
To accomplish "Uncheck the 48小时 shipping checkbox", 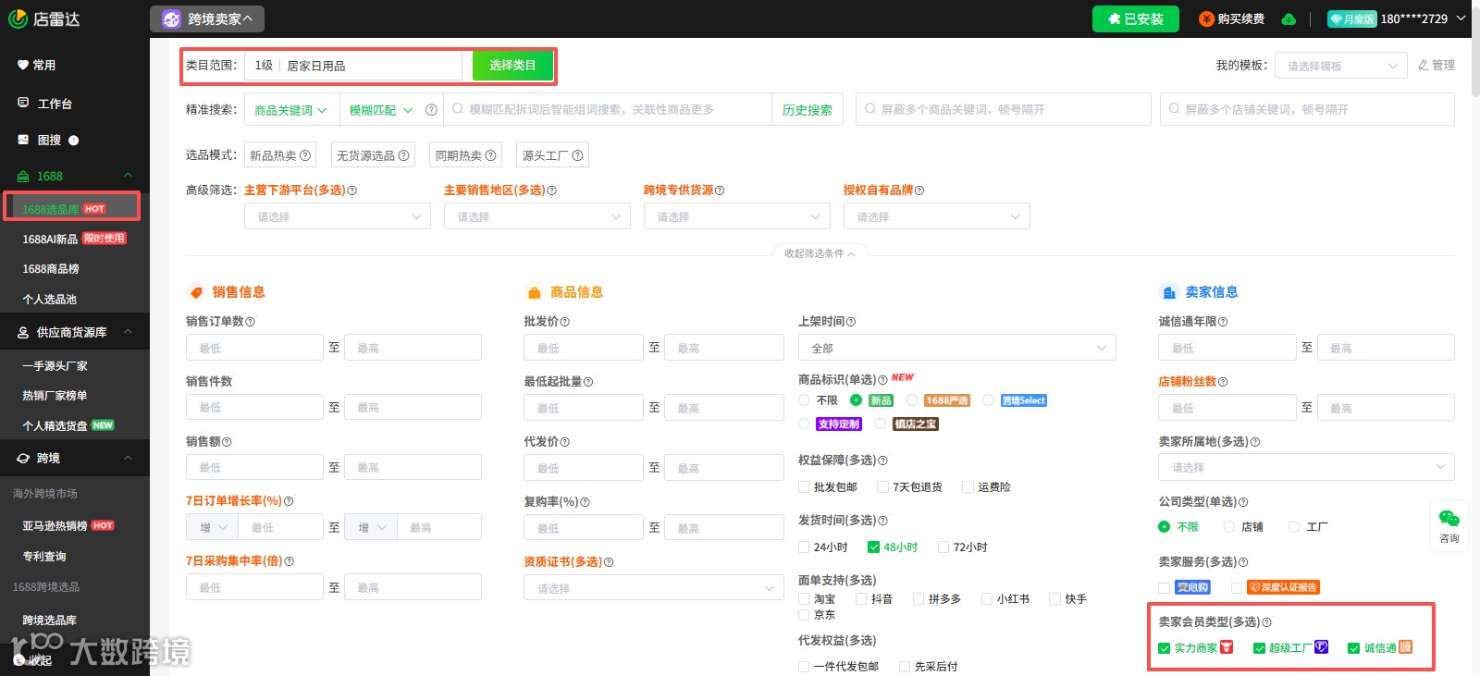I will point(873,547).
